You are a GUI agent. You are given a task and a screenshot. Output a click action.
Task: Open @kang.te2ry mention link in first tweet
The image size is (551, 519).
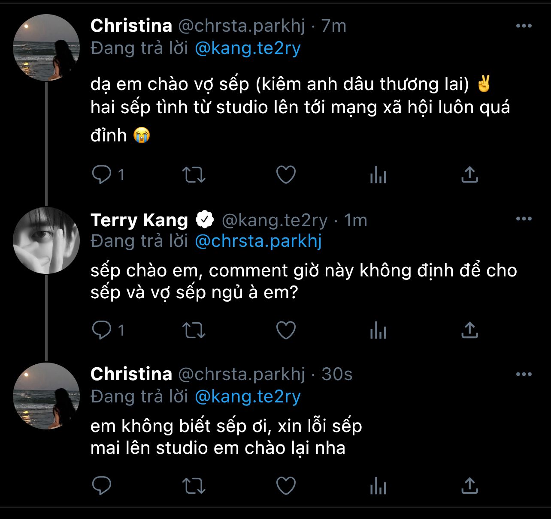pos(248,48)
